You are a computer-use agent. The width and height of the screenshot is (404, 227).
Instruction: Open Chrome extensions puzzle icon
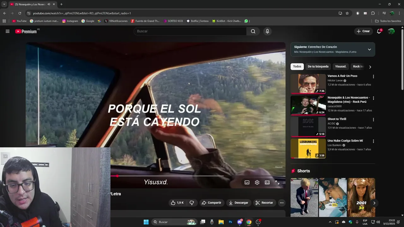pos(373,13)
